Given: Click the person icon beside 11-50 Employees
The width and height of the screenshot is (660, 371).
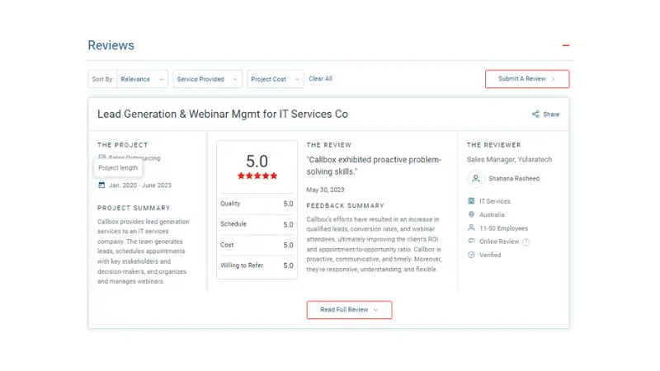Looking at the screenshot, I should click(x=471, y=228).
